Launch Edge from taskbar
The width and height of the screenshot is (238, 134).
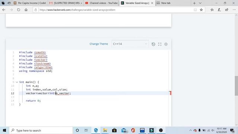click(96, 130)
